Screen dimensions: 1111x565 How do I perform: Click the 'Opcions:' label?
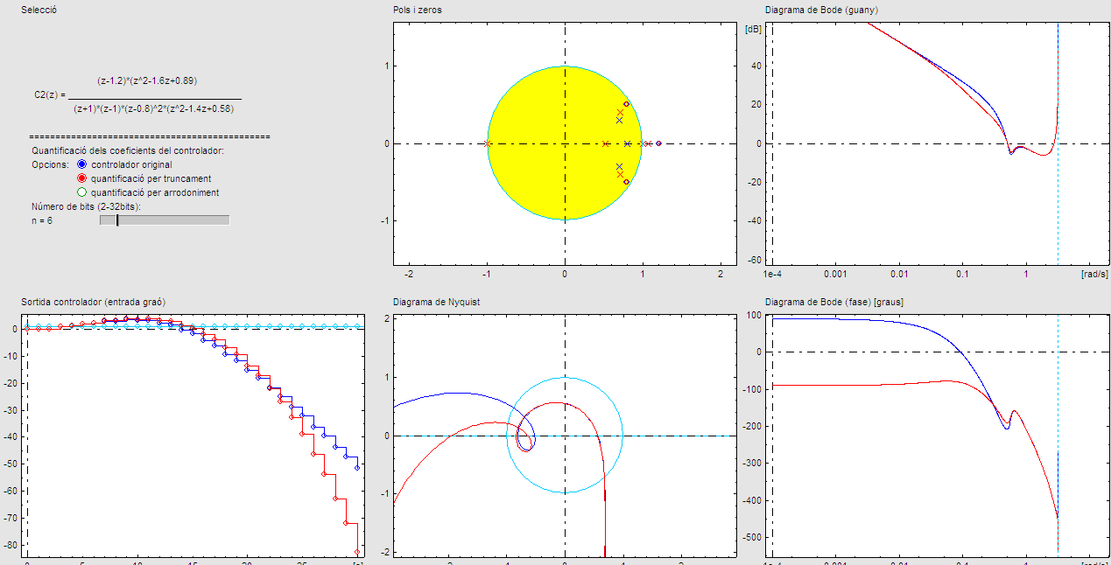pos(48,164)
